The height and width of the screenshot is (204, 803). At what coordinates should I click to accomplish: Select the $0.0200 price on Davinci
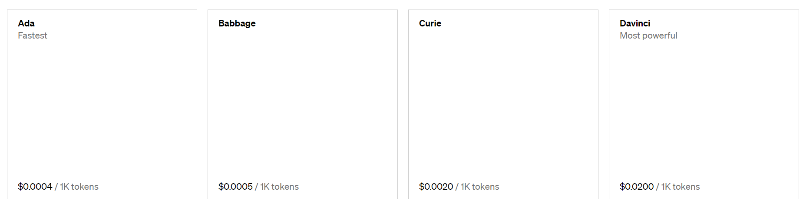coord(637,187)
